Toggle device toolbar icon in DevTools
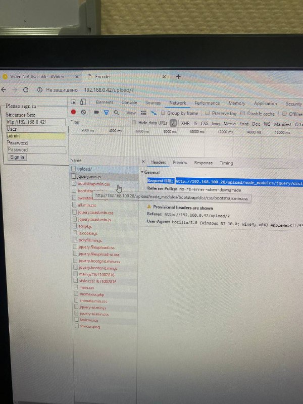 tap(83, 102)
